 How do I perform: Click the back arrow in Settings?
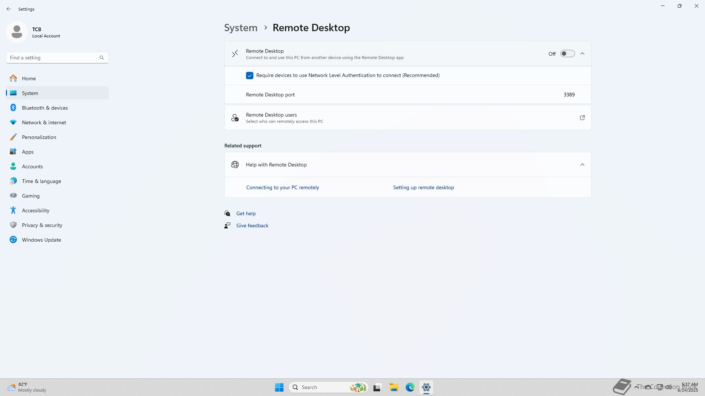(x=9, y=9)
